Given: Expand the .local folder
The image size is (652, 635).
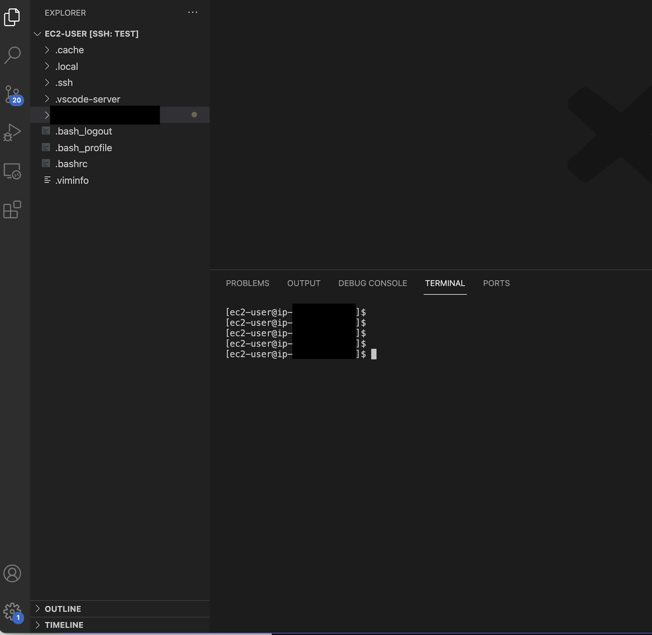Looking at the screenshot, I should [x=120, y=66].
